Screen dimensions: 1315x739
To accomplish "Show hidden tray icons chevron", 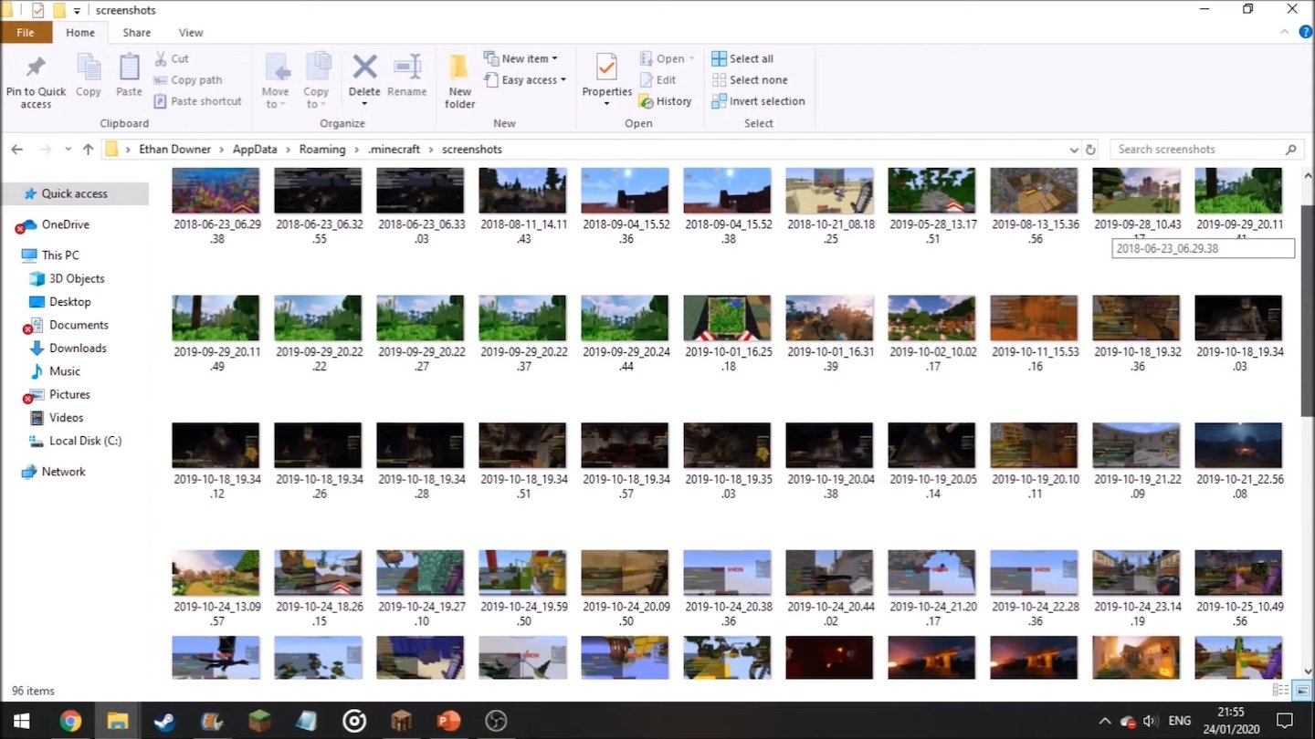I will click(1104, 721).
